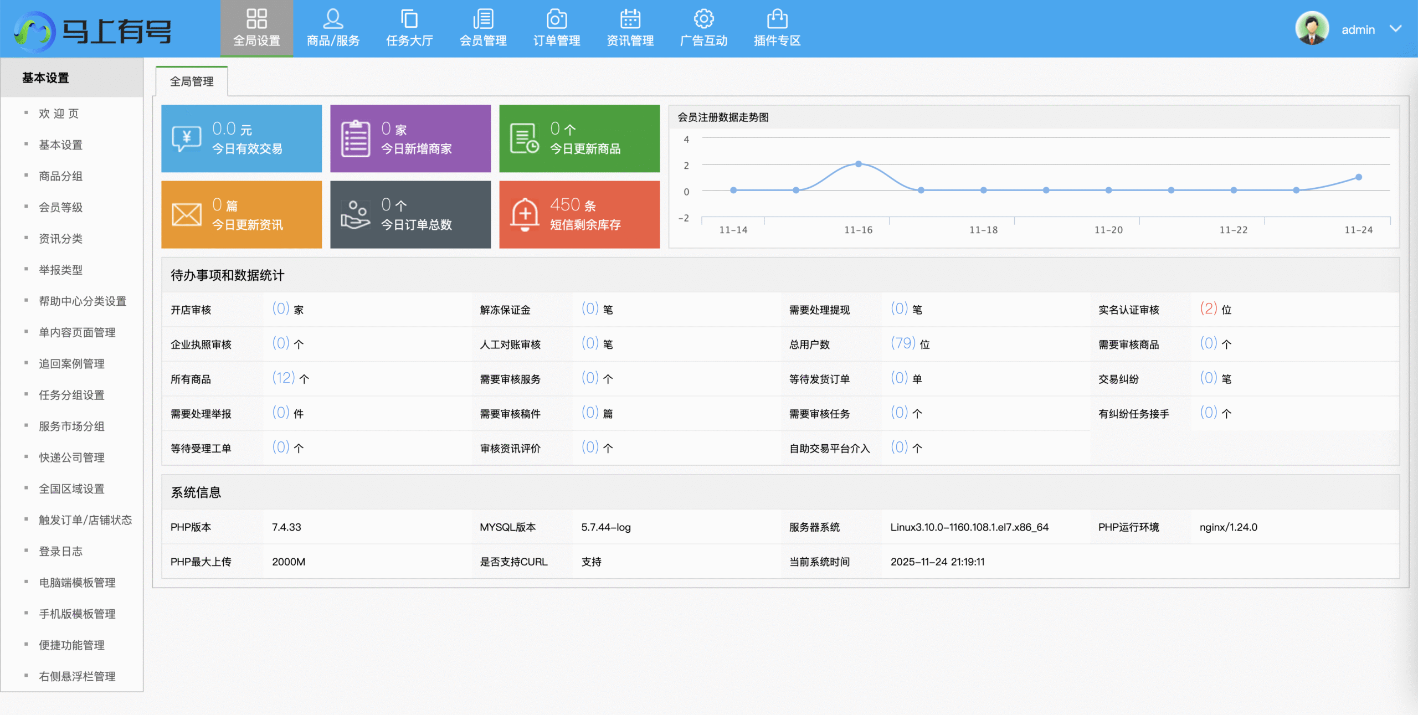Open the (12) 所有商品 link
Screen dimensions: 1418x715
[283, 378]
